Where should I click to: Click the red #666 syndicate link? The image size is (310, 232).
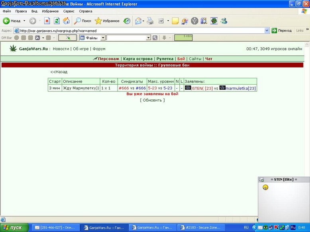pyautogui.click(x=124, y=88)
